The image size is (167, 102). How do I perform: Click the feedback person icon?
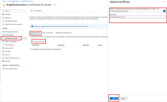pyautogui.click(x=31, y=11)
